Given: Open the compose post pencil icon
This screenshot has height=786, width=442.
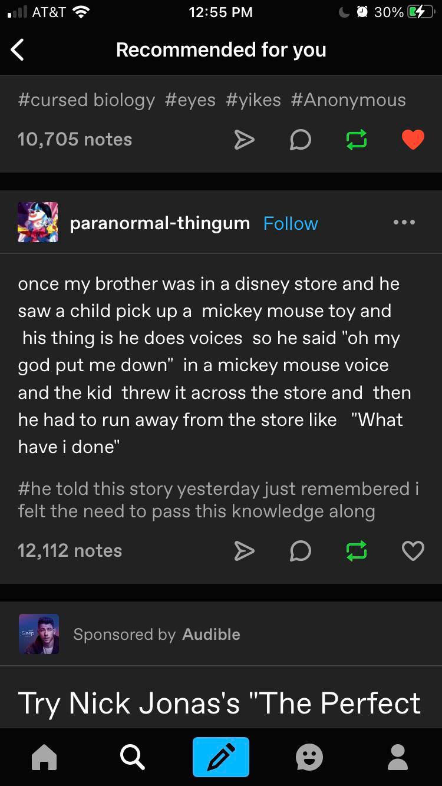Looking at the screenshot, I should point(220,757).
